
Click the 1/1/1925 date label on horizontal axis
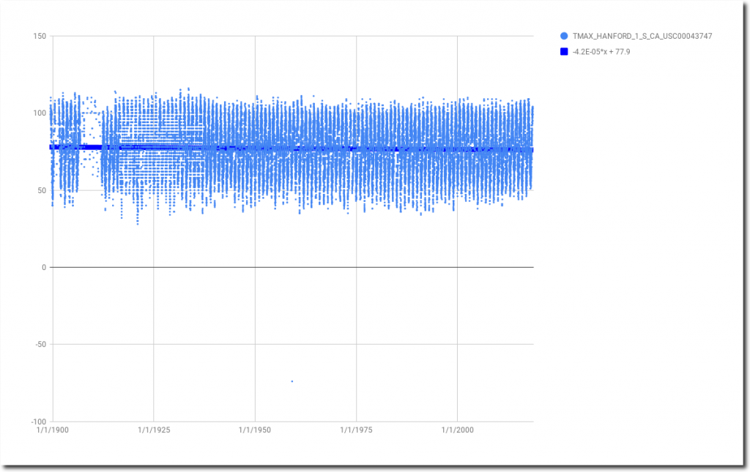point(154,430)
